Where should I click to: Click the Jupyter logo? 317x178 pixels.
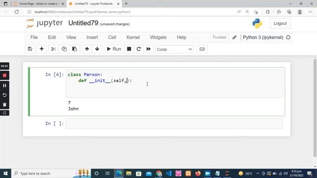[x=45, y=23]
